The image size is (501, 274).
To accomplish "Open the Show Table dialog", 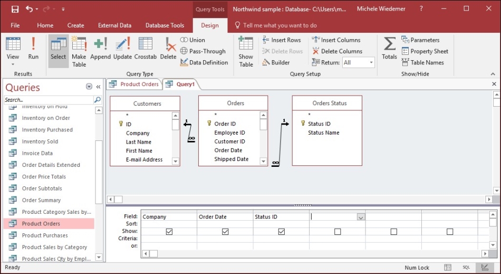I will click(x=246, y=52).
